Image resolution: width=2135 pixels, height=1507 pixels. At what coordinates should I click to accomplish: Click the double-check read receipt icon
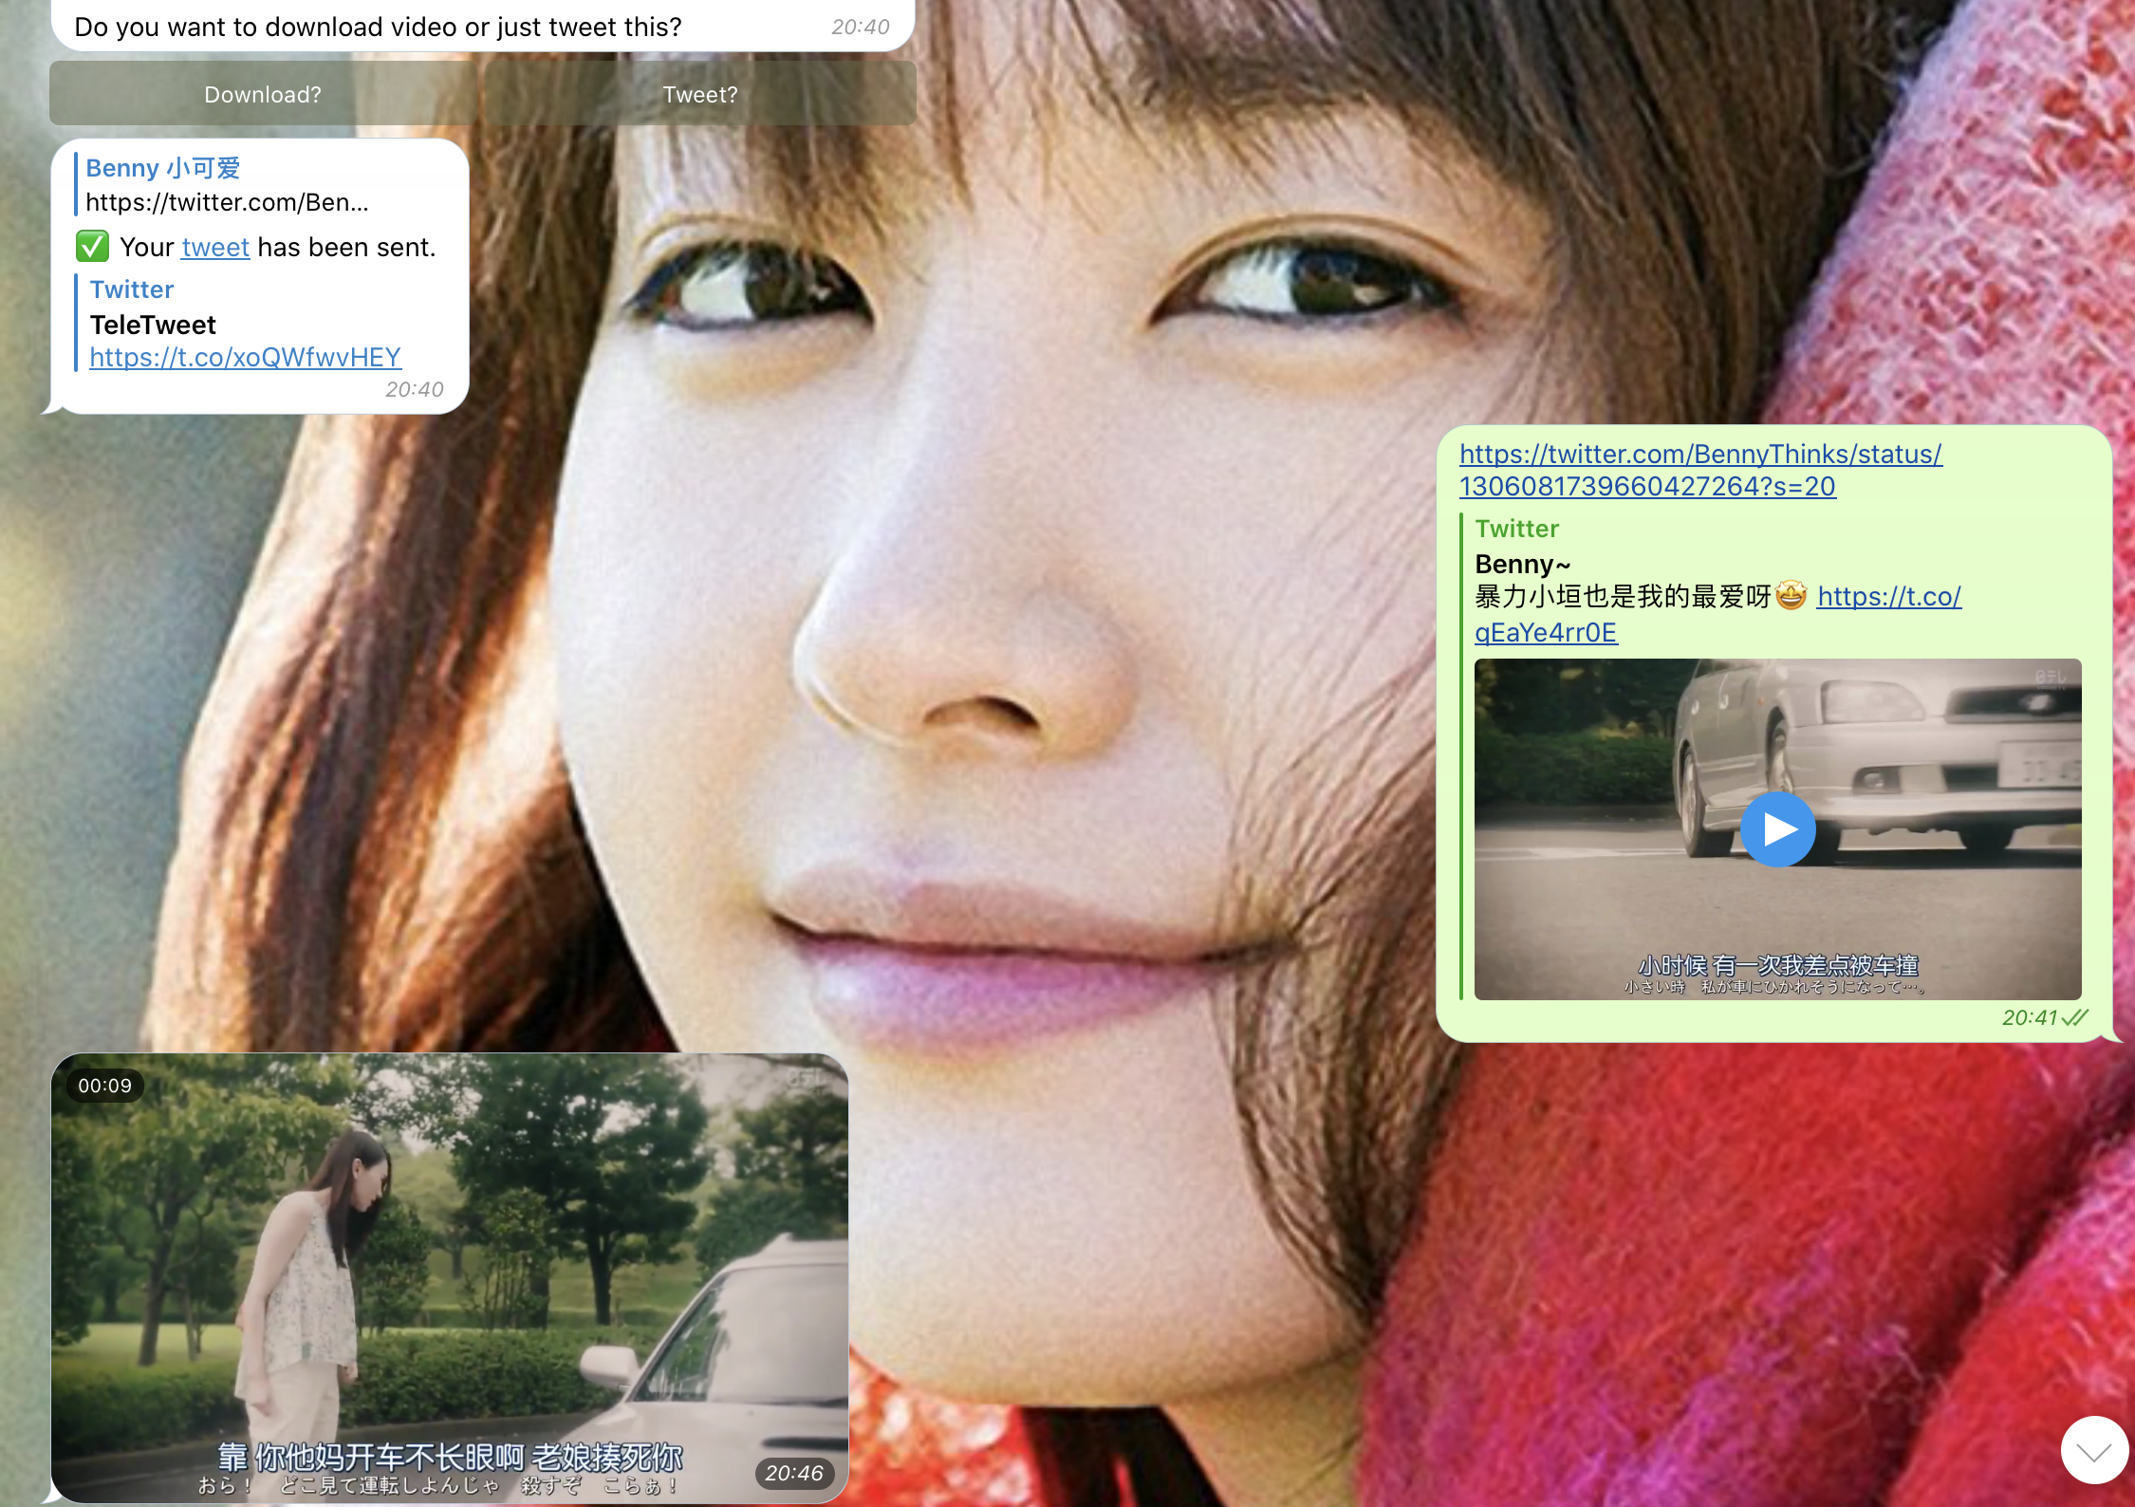2075,1018
